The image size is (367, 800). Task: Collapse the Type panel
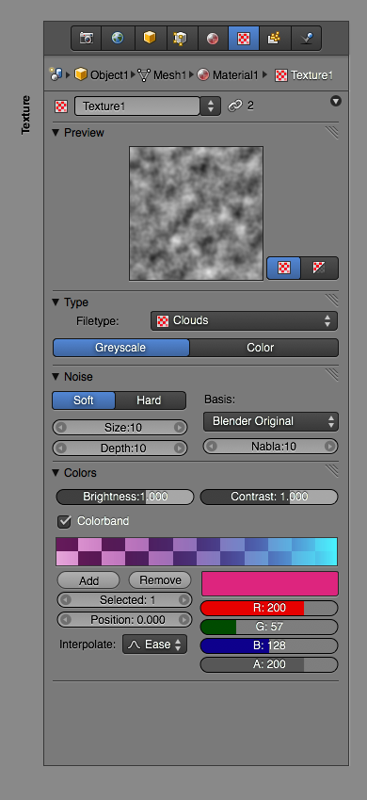pyautogui.click(x=56, y=302)
